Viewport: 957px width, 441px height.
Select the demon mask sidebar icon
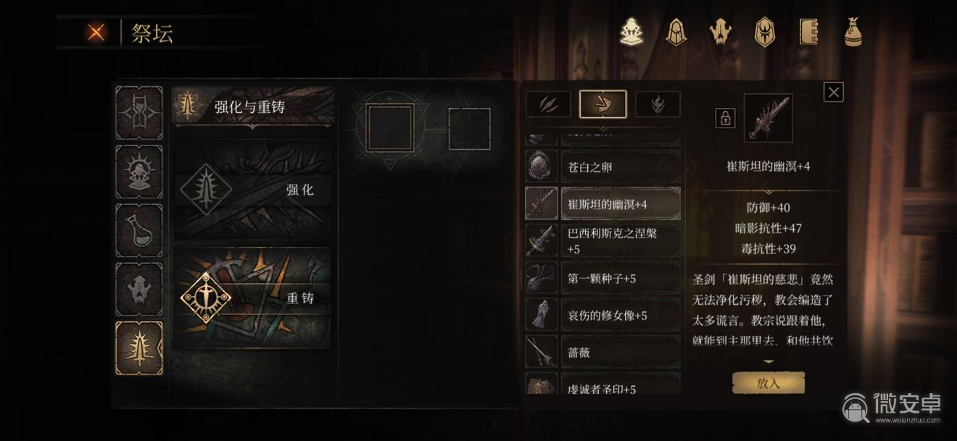click(139, 289)
